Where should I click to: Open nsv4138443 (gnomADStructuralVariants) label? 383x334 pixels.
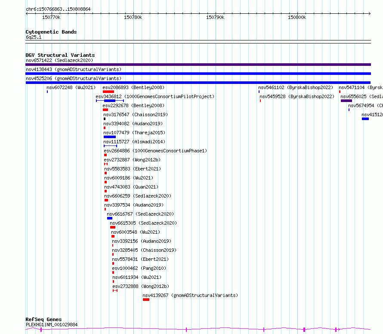point(74,69)
